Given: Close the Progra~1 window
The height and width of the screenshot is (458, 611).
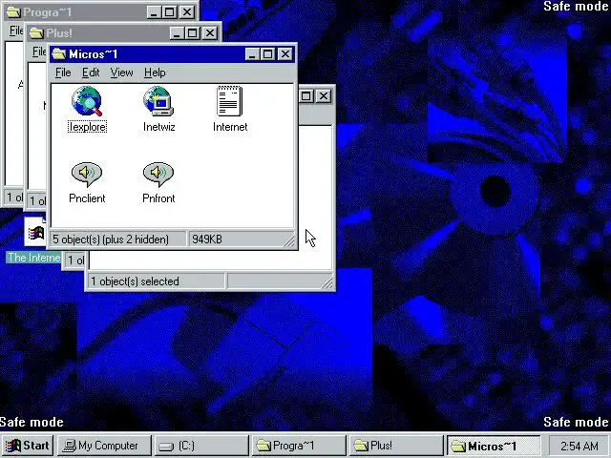Looking at the screenshot, I should point(187,12).
